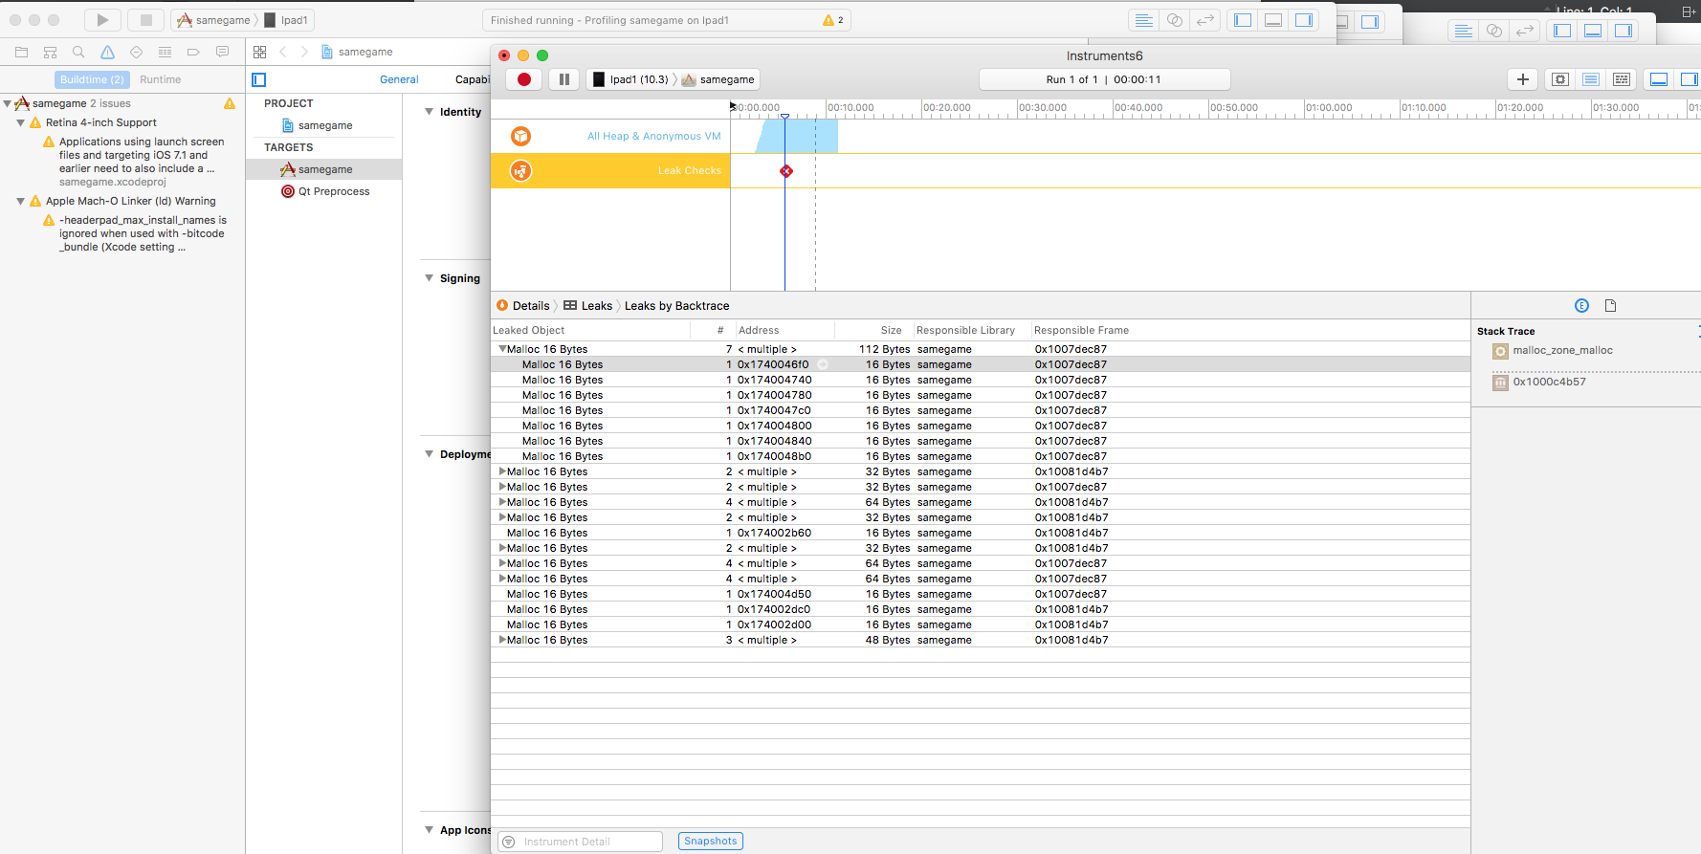1701x854 pixels.
Task: Open the Xcode breakpoint navigator
Action: pos(193,52)
